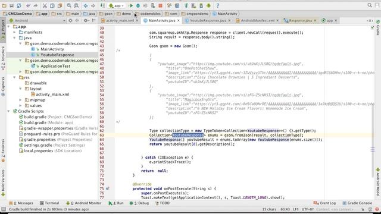Switch to the YoutubeResponse.java tab
Screen dimensions: 381x214
(208, 21)
